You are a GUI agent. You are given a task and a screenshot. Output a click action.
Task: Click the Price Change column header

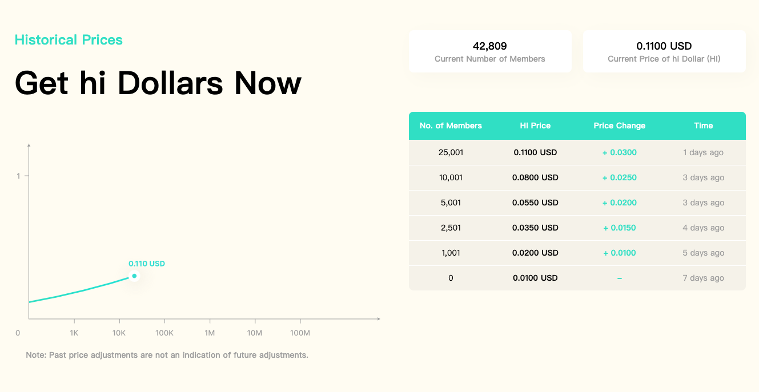pyautogui.click(x=620, y=126)
